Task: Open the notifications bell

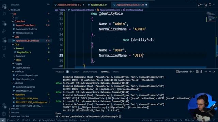Action: (x=214, y=120)
